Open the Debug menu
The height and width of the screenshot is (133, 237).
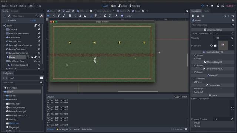(23, 6)
